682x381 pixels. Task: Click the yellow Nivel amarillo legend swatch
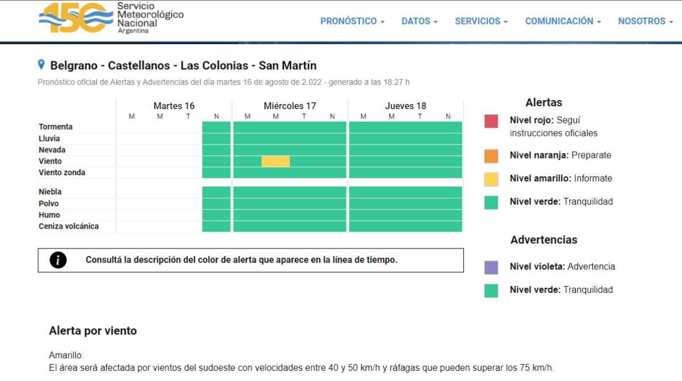tap(491, 179)
